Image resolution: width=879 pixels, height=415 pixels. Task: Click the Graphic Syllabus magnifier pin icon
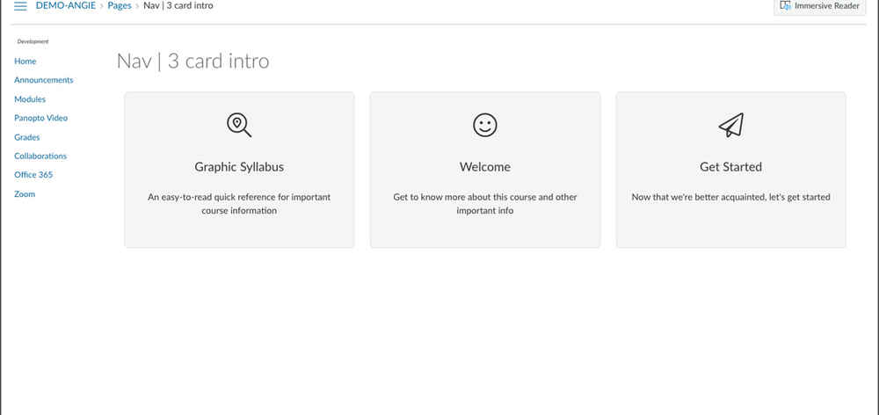point(239,126)
